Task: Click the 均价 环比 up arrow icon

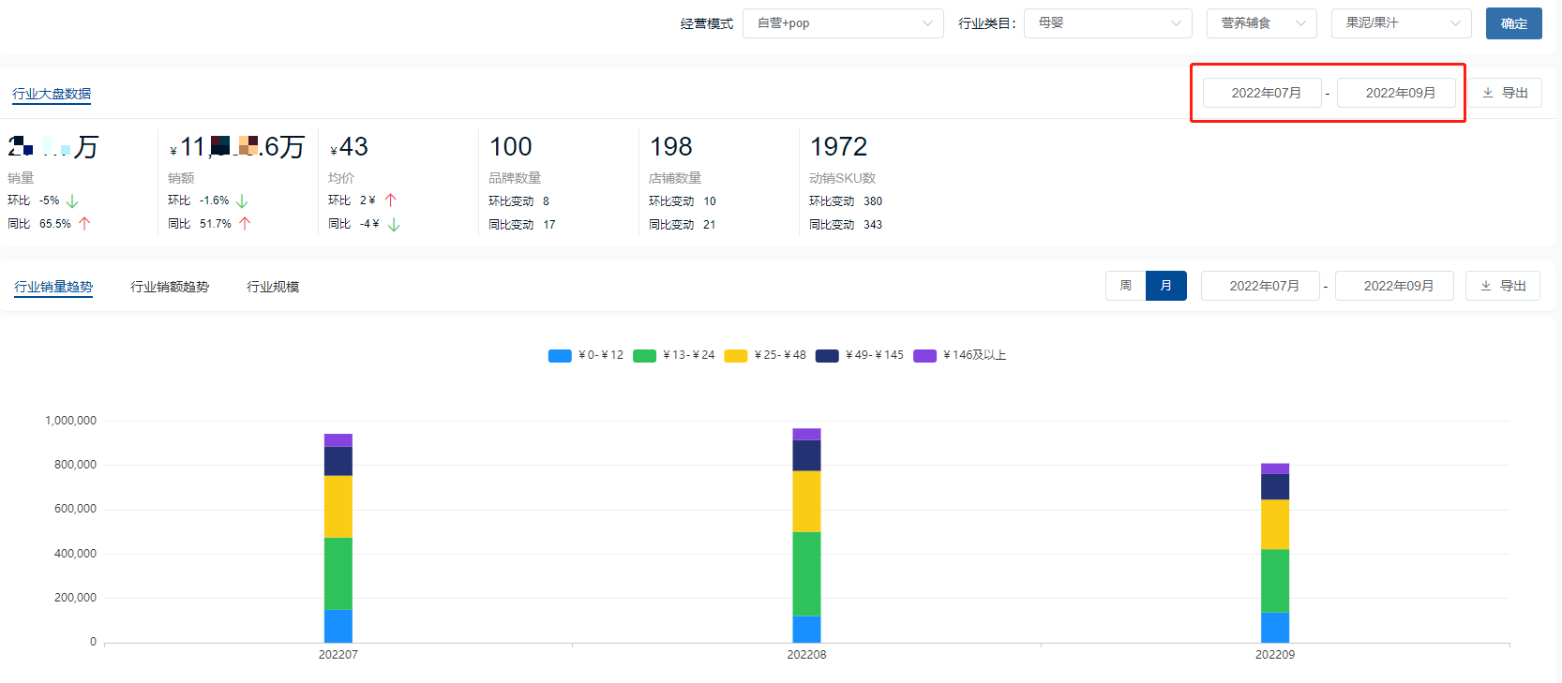Action: 391,200
